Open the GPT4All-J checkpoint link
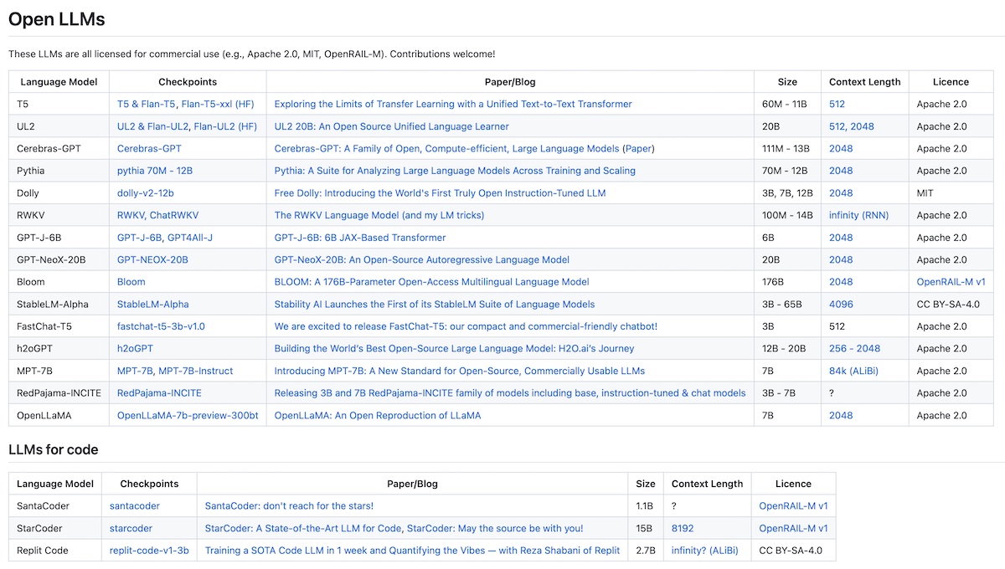The image size is (1005, 569). click(x=190, y=238)
